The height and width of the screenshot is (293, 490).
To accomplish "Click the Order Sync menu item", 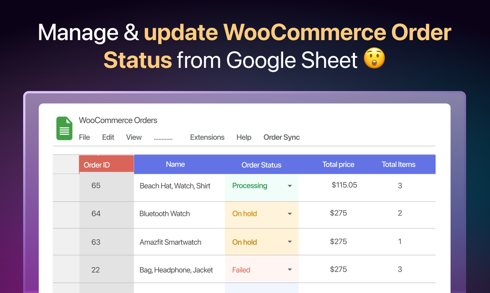I will tap(281, 137).
